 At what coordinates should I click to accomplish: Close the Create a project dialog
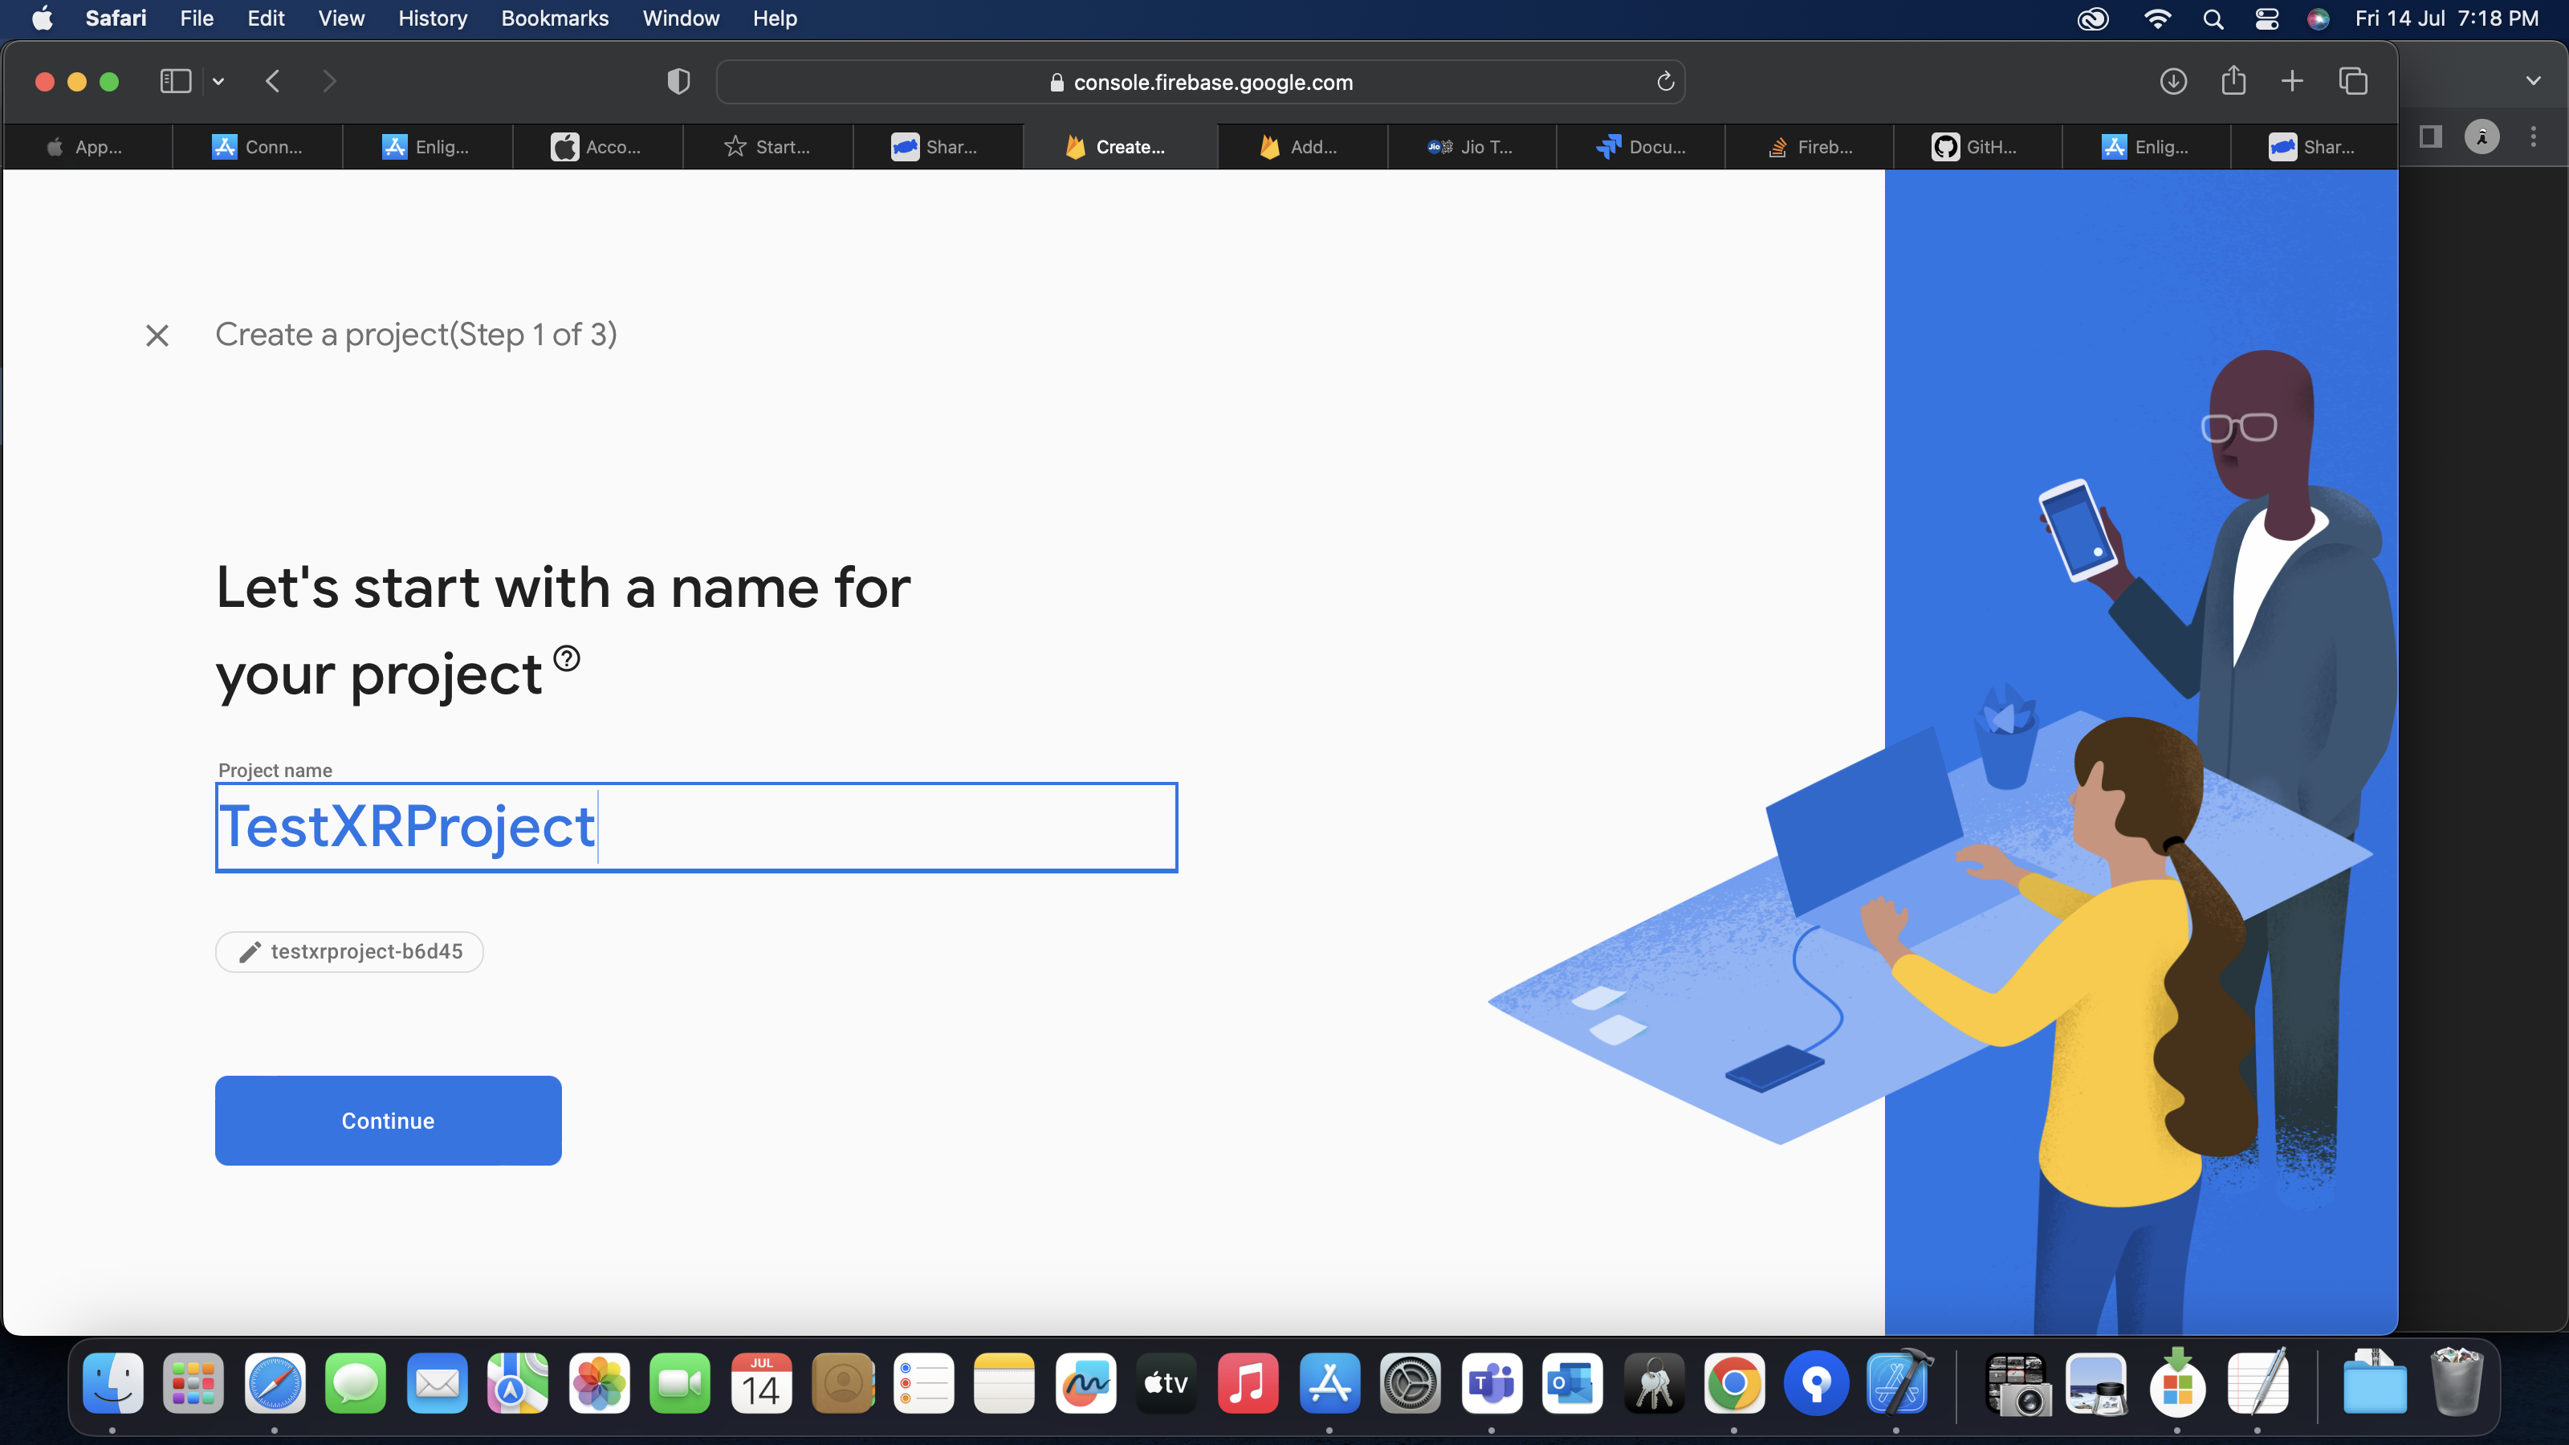click(x=157, y=335)
